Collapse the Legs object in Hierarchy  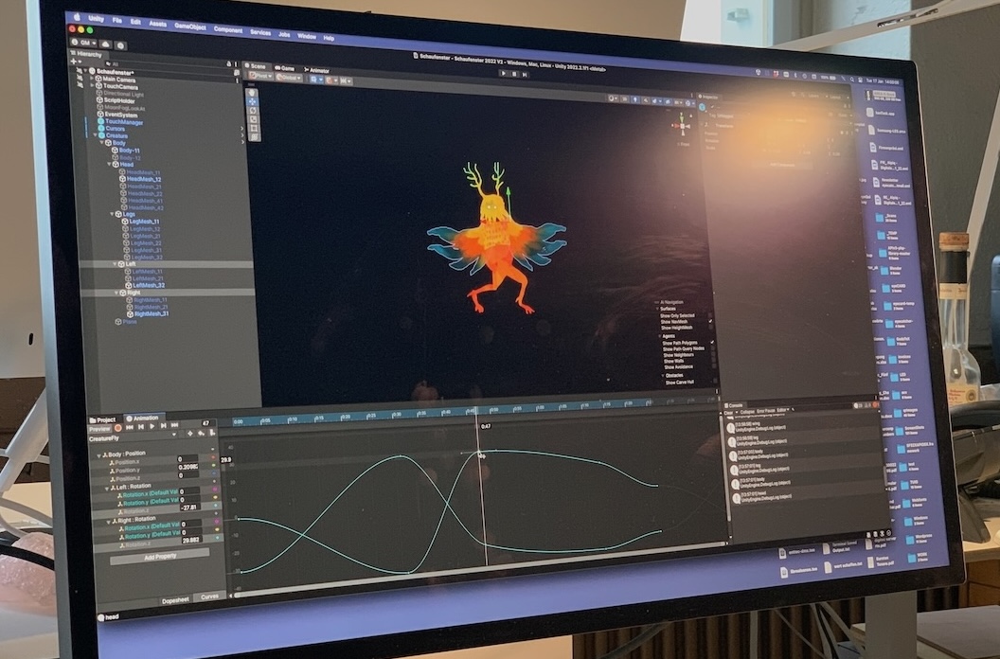(112, 214)
